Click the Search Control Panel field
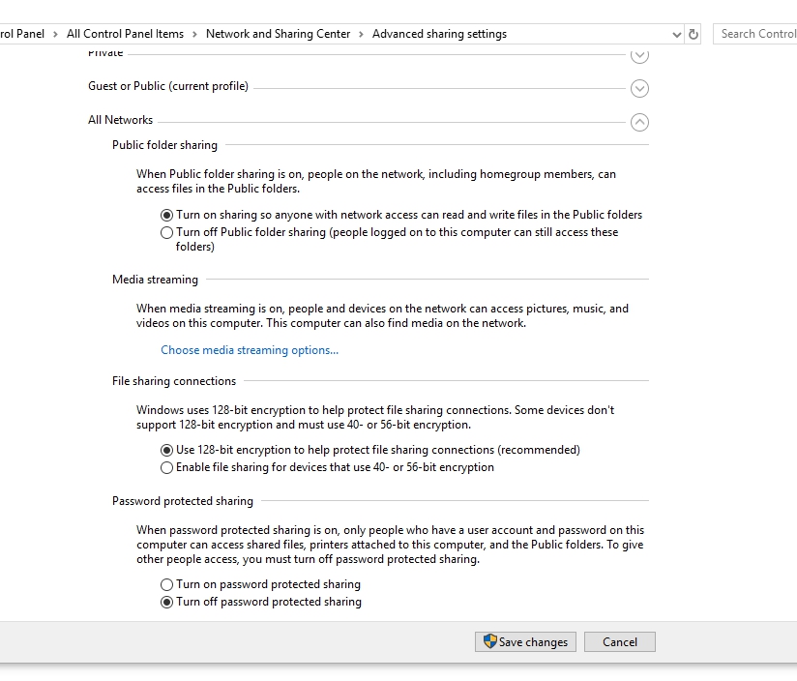This screenshot has height=681, width=797. coord(754,34)
